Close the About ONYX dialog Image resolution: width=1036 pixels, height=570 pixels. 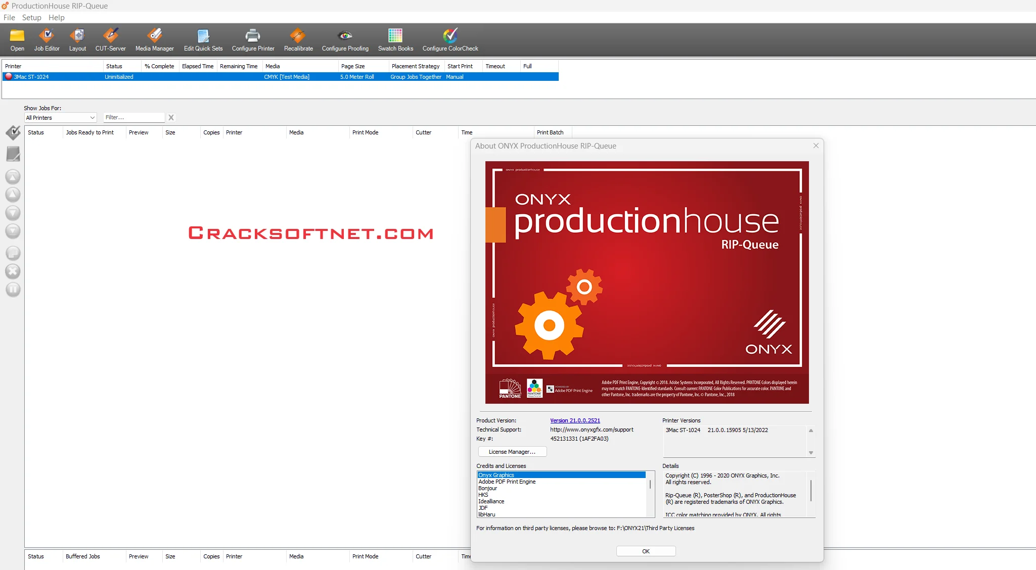click(816, 146)
